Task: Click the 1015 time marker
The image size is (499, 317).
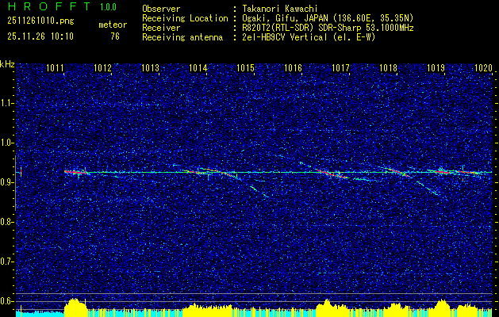Action: pyautogui.click(x=246, y=68)
